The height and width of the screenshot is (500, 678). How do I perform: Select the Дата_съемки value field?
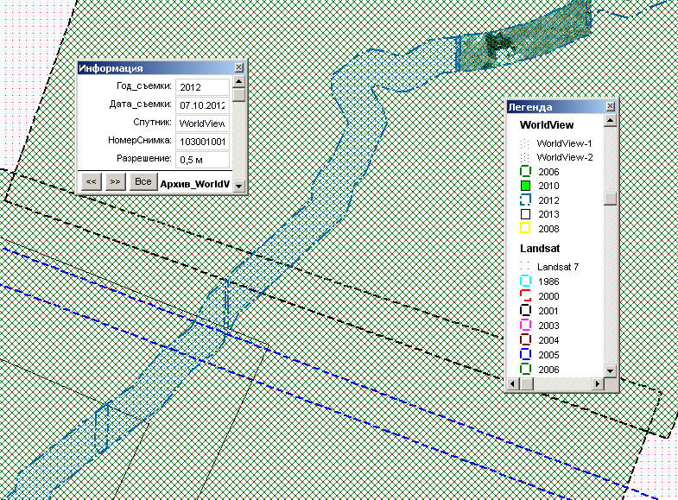(x=202, y=104)
